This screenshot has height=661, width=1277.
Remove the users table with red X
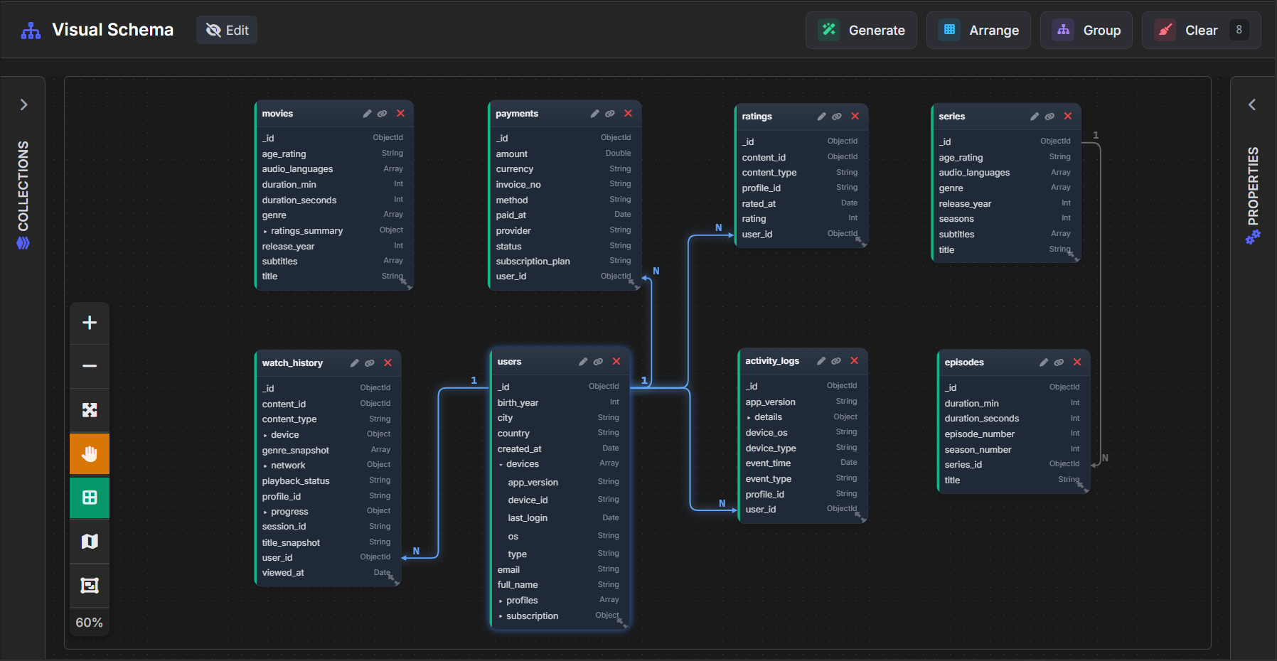pos(616,362)
